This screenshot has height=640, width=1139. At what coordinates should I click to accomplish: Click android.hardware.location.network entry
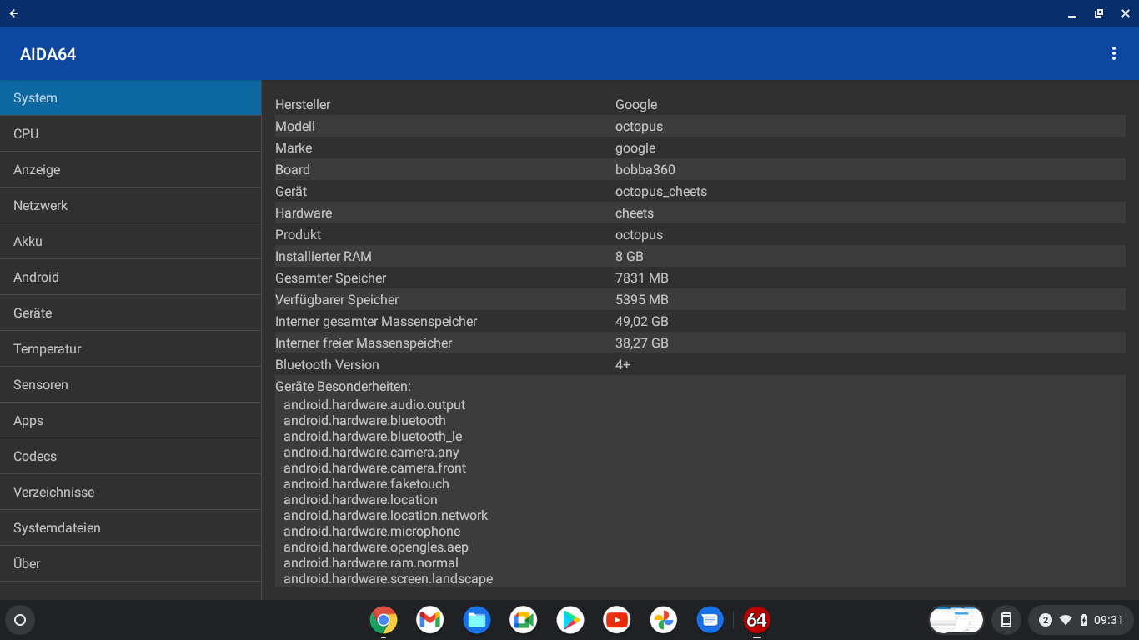tap(385, 515)
